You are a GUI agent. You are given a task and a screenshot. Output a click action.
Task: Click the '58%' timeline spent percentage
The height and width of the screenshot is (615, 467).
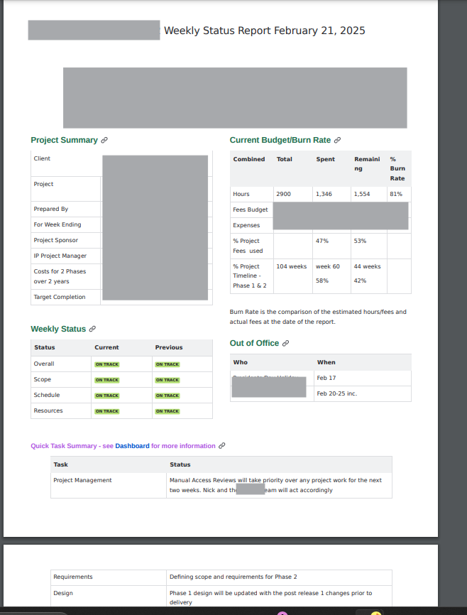tap(322, 281)
